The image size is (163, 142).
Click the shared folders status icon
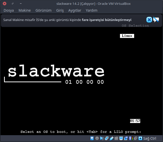pos(116,138)
